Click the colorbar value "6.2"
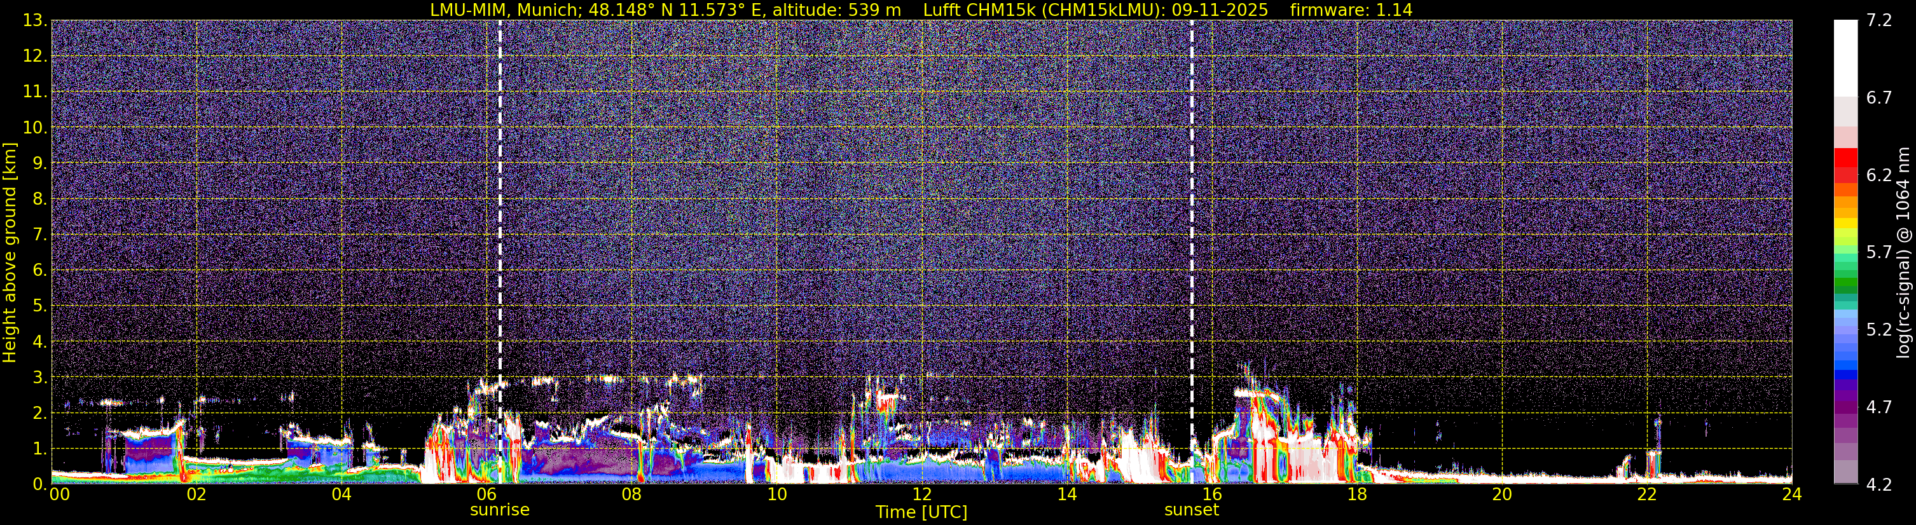The image size is (1916, 525). 1879,175
